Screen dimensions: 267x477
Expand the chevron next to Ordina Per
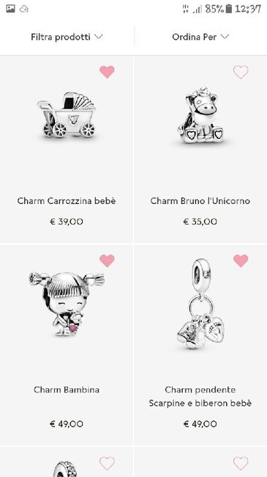tap(225, 37)
